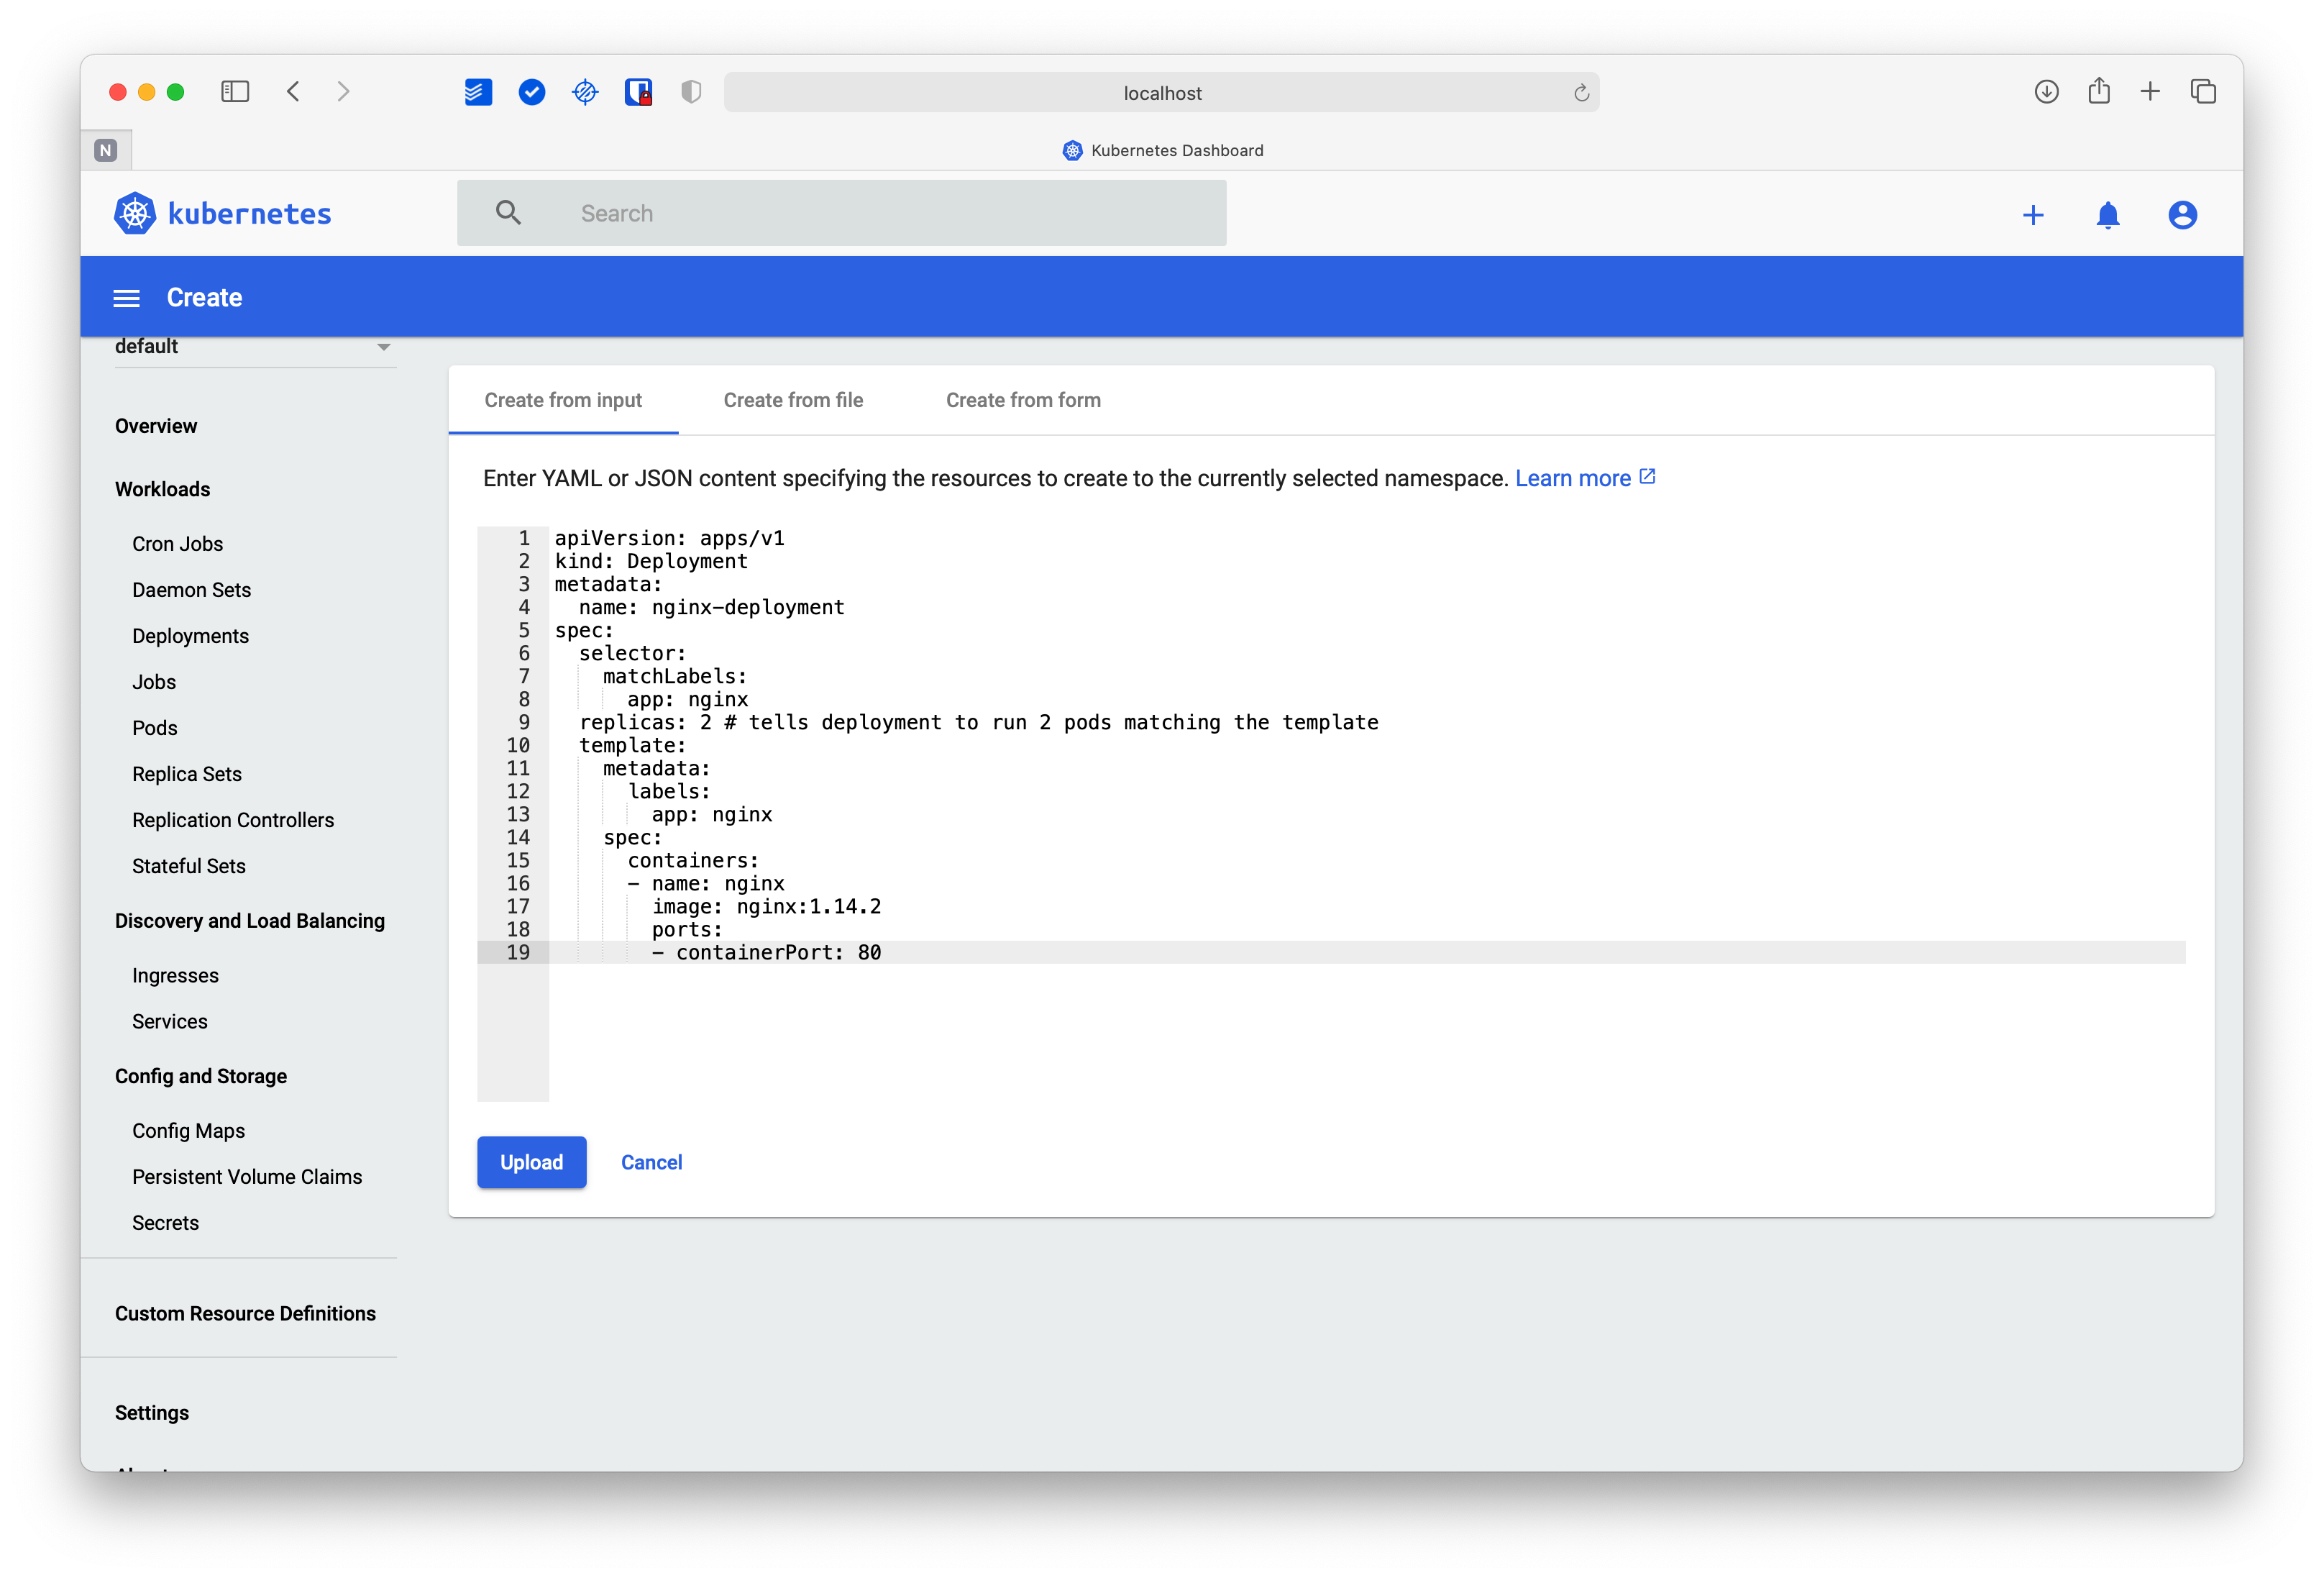This screenshot has height=1578, width=2324.
Task: Go to Daemon Sets
Action: pos(191,590)
